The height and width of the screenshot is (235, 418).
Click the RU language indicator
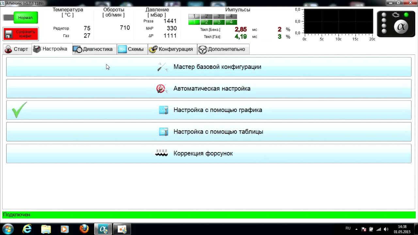(348, 228)
